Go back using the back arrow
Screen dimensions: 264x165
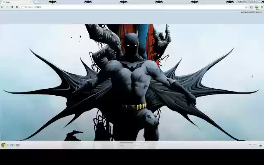click(x=2, y=7)
